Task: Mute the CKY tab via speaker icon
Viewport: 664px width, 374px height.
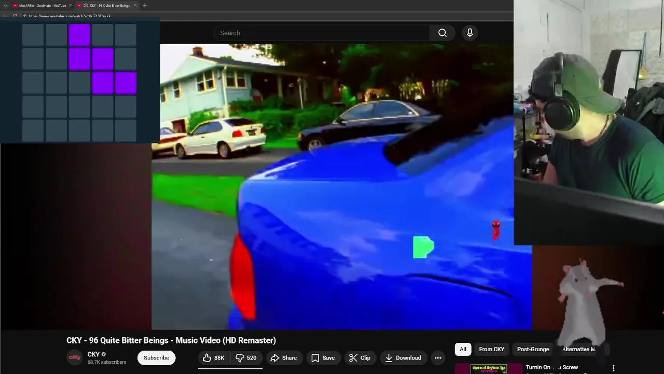Action: click(86, 5)
